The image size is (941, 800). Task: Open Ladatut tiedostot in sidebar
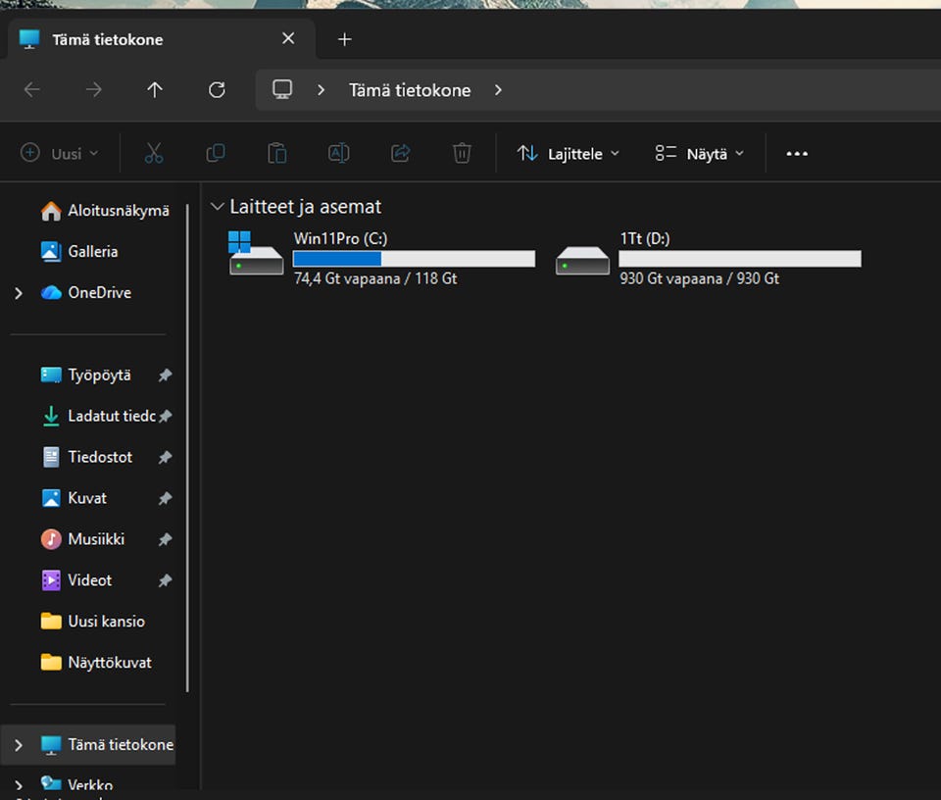pos(111,416)
